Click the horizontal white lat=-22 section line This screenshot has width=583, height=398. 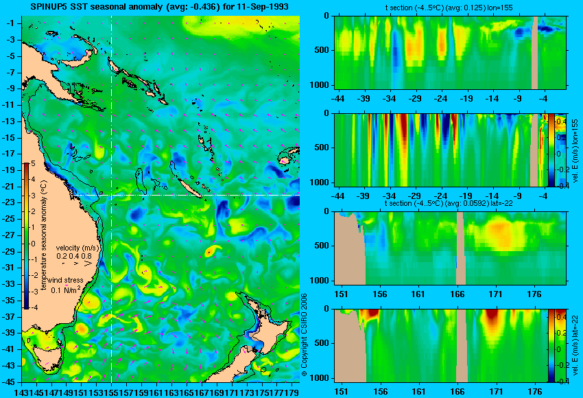[186, 195]
